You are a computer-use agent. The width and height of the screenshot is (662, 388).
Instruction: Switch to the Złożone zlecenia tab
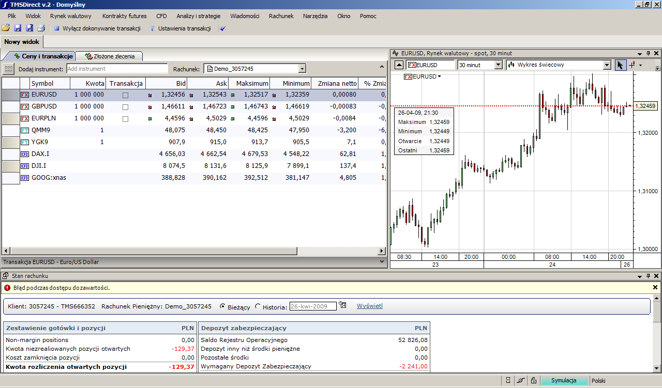[110, 56]
